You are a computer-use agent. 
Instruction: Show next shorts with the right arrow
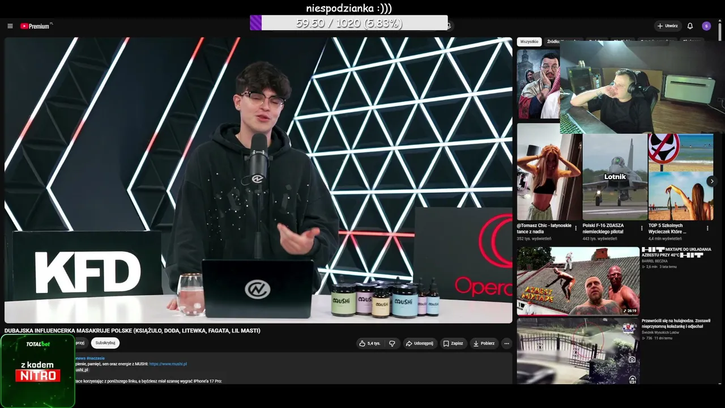point(712,181)
